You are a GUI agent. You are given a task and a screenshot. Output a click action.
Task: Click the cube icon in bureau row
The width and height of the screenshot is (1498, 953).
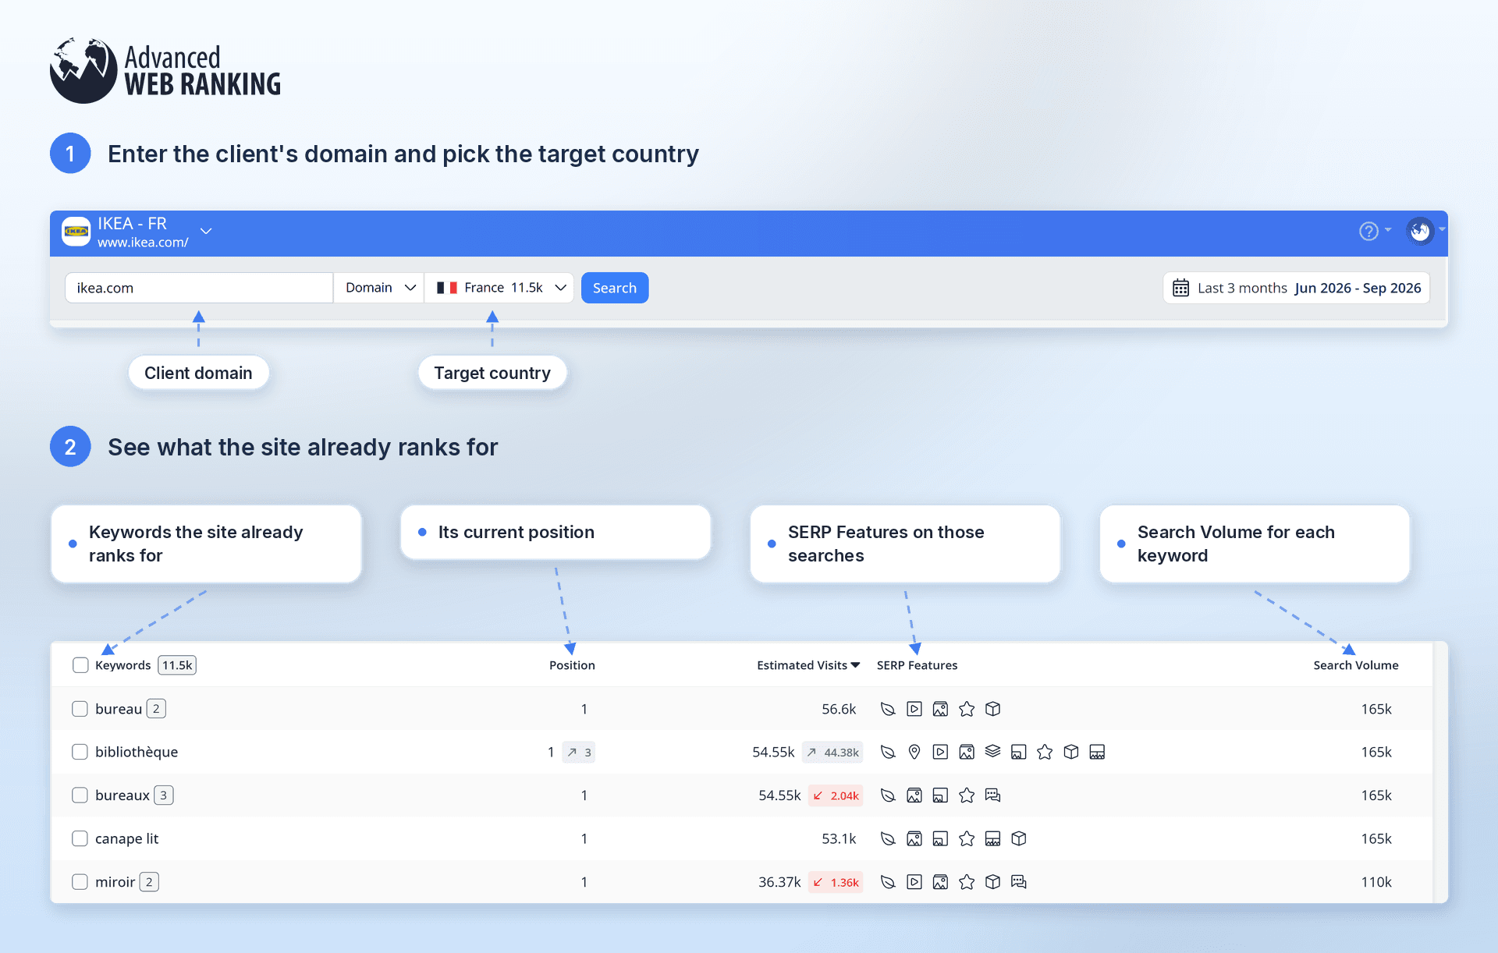pos(992,709)
